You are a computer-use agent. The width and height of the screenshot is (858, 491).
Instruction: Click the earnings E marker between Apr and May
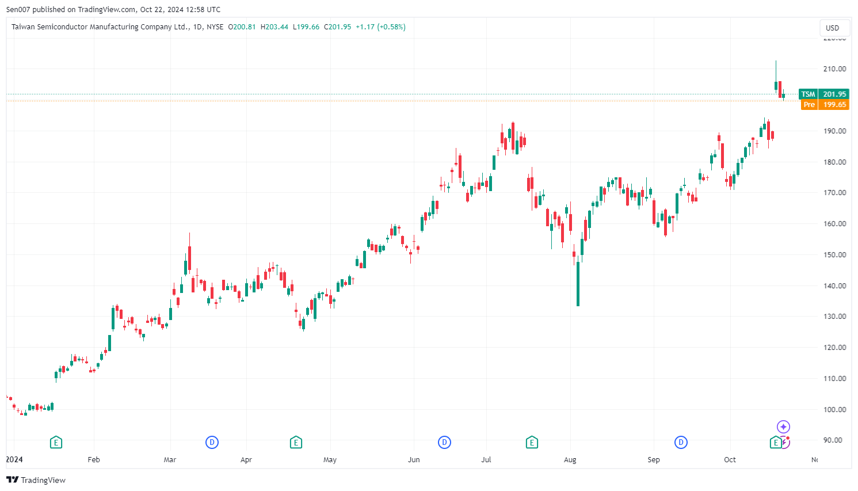296,442
